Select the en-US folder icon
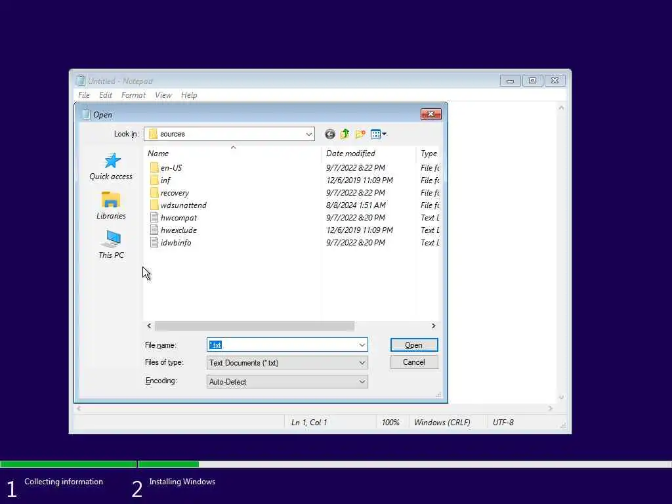Screen dimensions: 672x504 coord(154,167)
